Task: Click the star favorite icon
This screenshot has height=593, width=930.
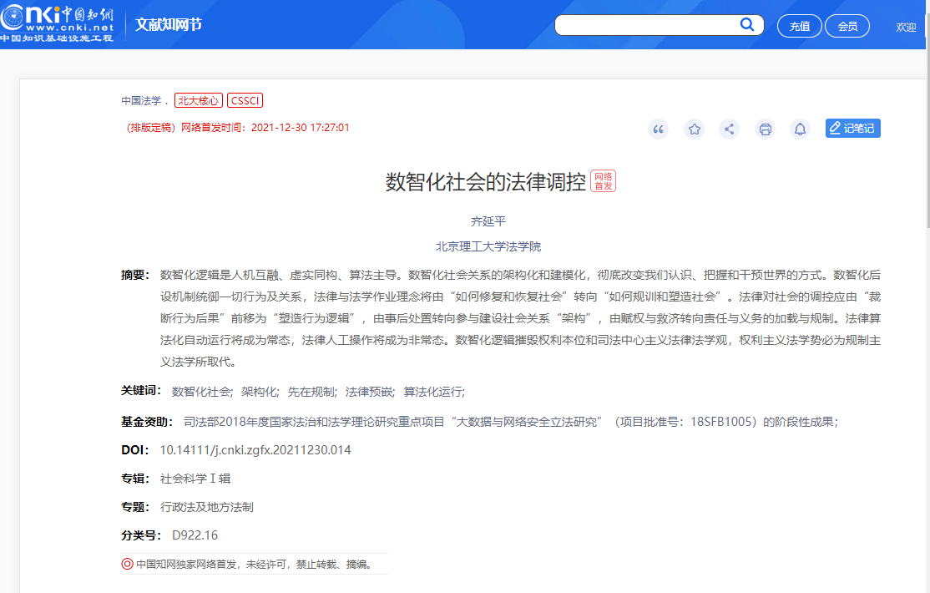Action: 694,129
